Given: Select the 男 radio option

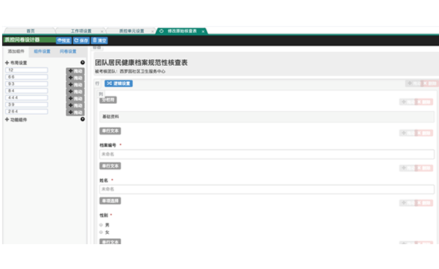Looking at the screenshot, I should coord(101,225).
